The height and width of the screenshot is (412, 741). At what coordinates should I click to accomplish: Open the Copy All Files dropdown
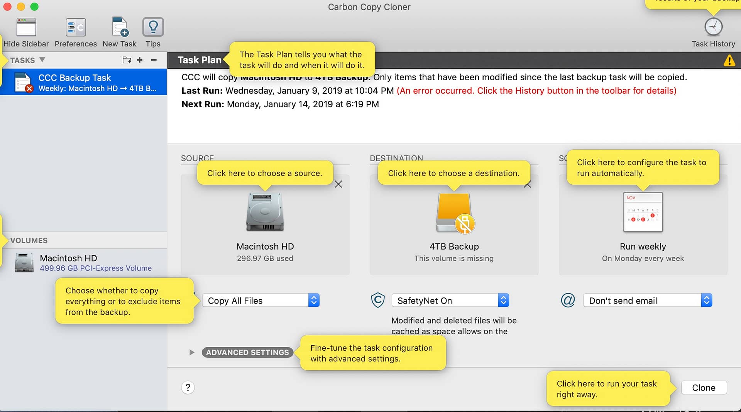261,301
